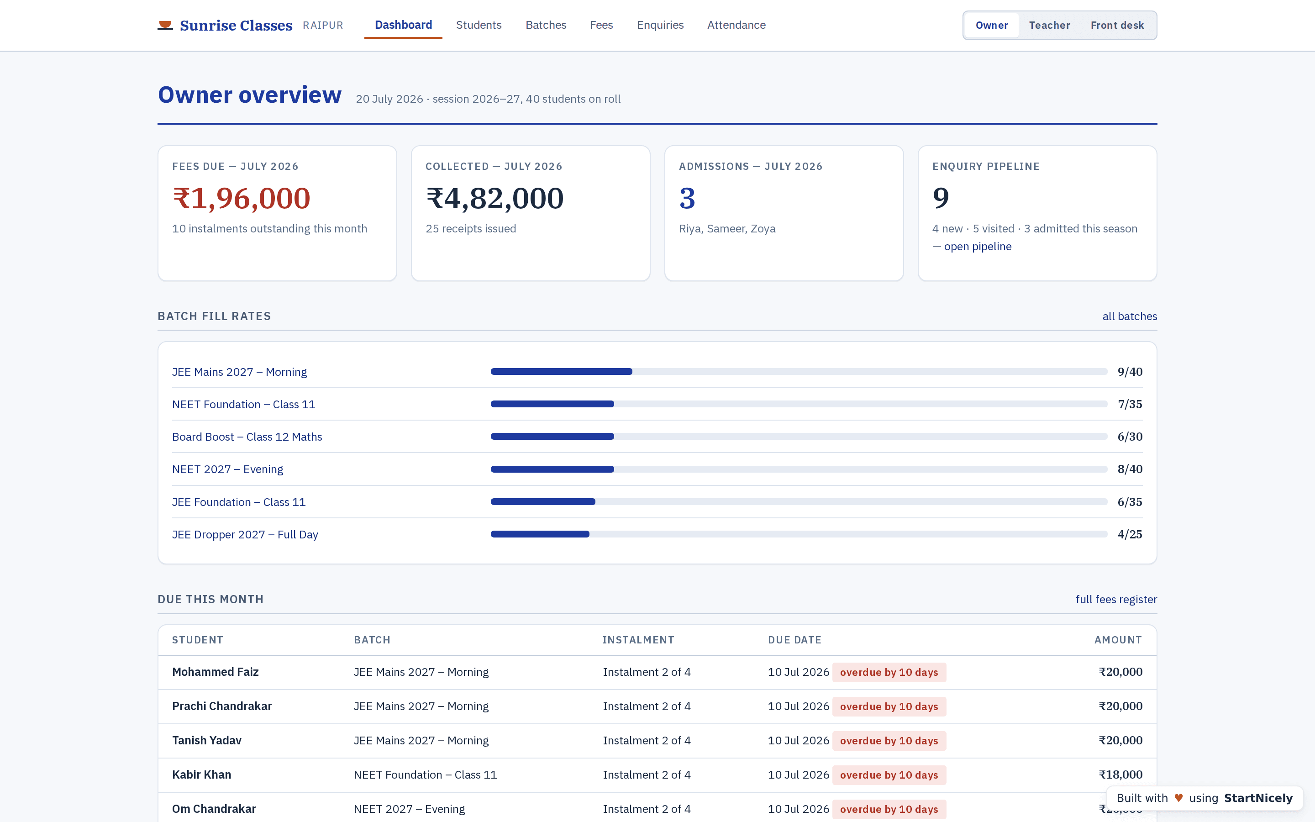The width and height of the screenshot is (1315, 822).
Task: Click the Admissions July 2026 card
Action: click(784, 213)
